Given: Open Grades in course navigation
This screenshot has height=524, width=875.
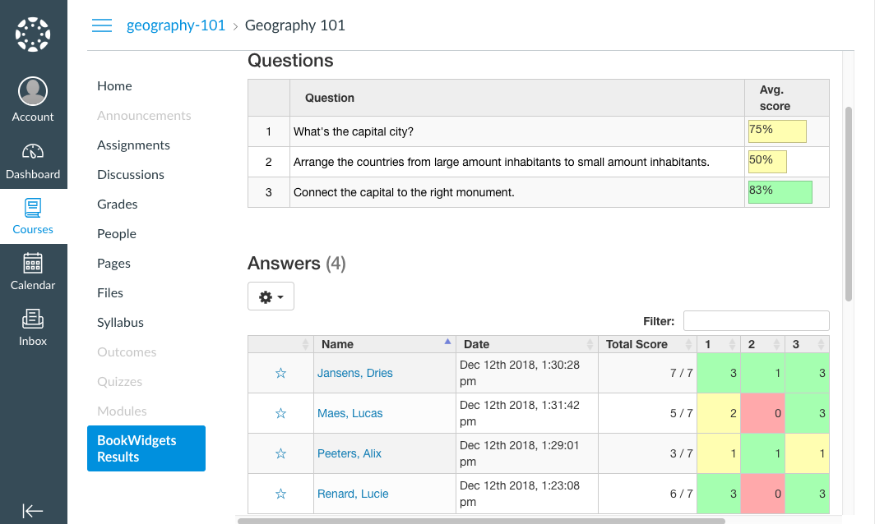Looking at the screenshot, I should tap(118, 204).
